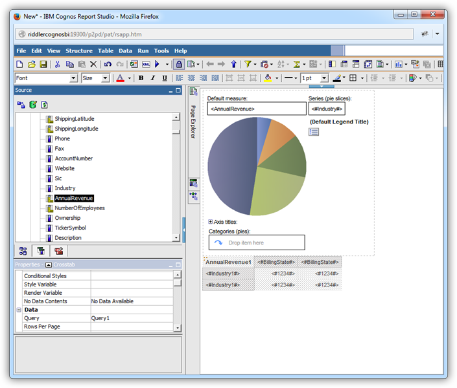The height and width of the screenshot is (388, 457).
Task: Collapse the Data properties group
Action: [19, 310]
